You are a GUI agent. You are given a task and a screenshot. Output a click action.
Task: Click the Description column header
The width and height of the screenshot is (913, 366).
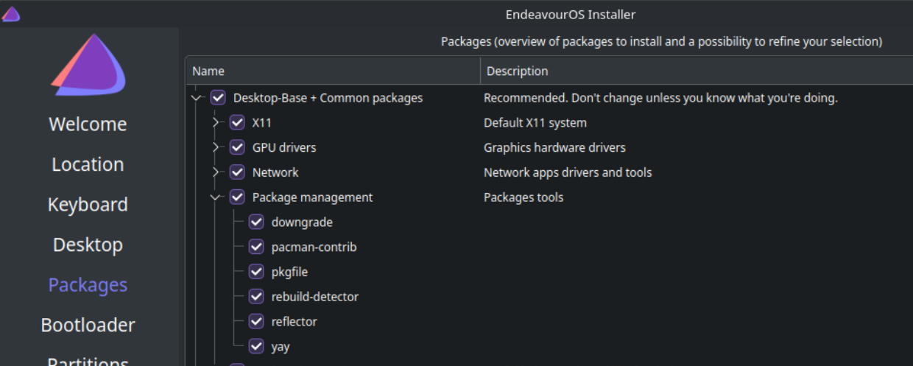(663, 71)
